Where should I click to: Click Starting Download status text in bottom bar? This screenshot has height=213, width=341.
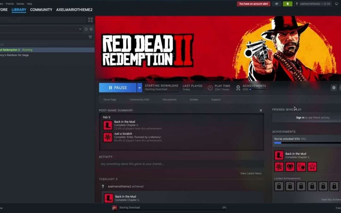pyautogui.click(x=129, y=207)
